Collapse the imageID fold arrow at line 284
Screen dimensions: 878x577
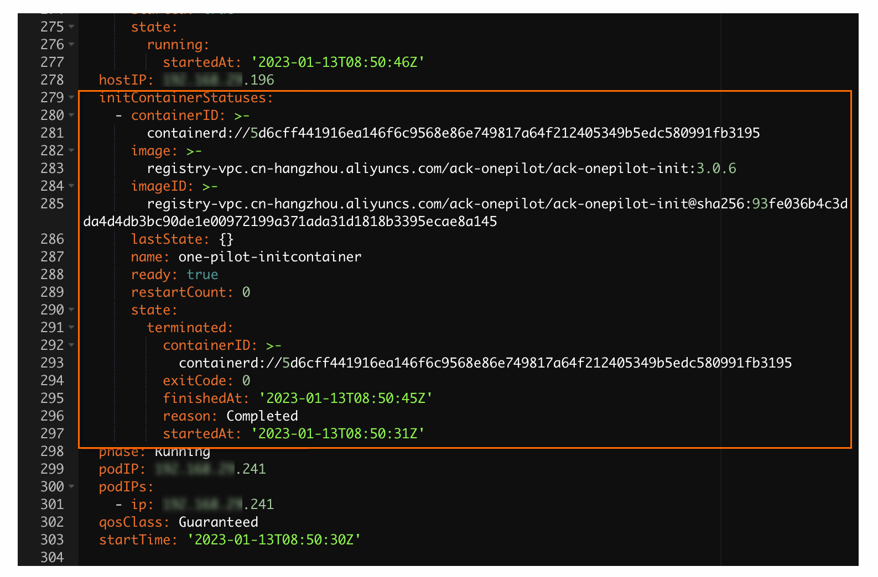(71, 186)
